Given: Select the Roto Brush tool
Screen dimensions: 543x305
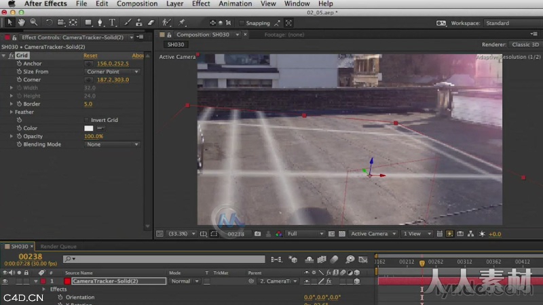Looking at the screenshot, I should (166, 23).
